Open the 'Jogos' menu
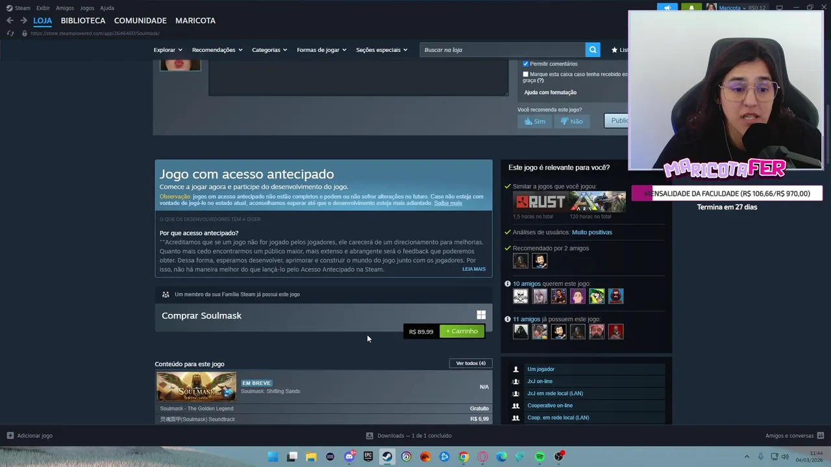The width and height of the screenshot is (831, 467). (87, 8)
